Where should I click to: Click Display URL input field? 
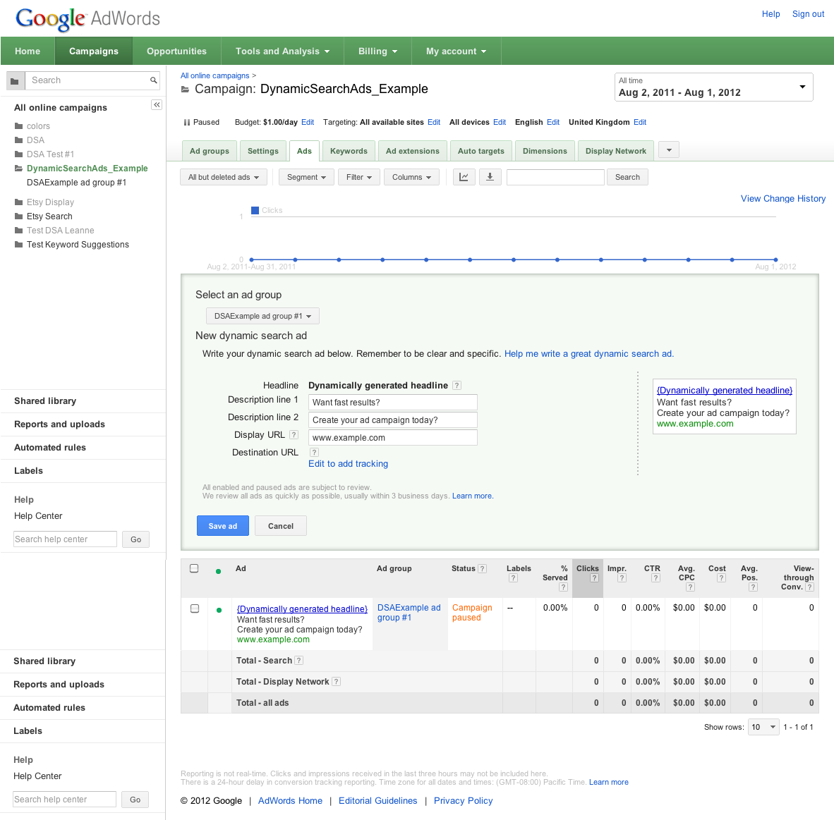(392, 437)
